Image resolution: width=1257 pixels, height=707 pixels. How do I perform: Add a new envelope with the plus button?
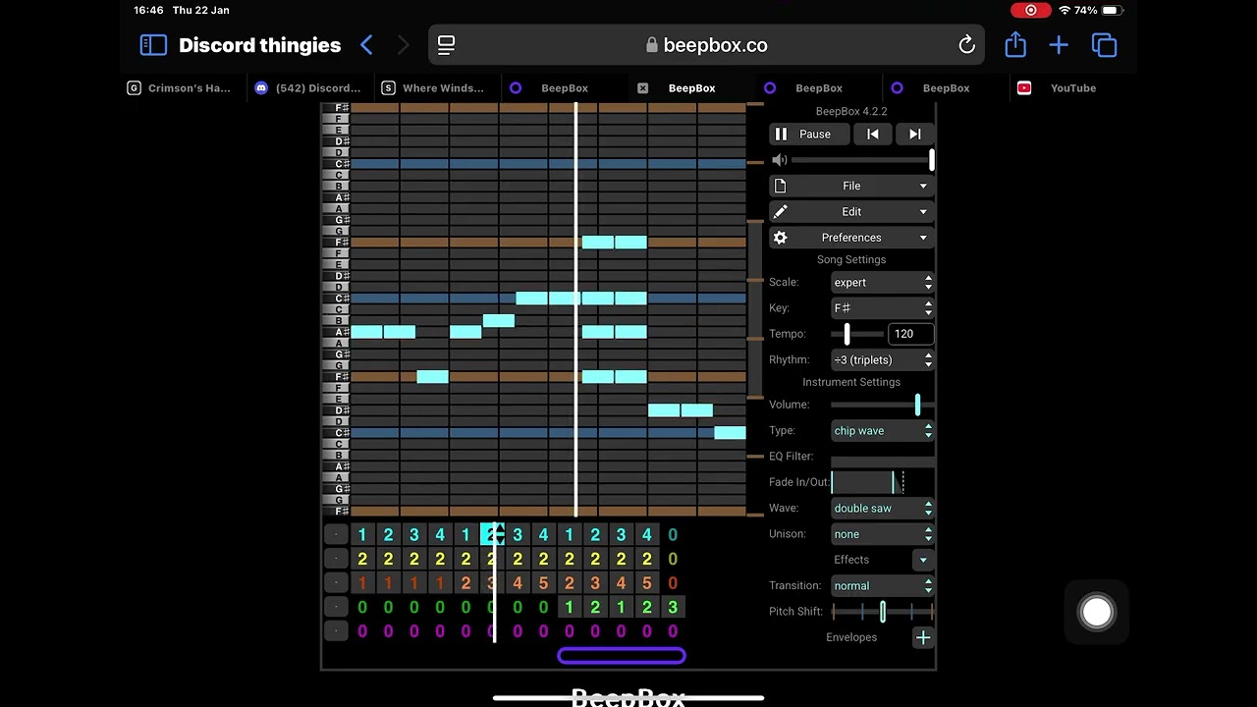click(x=923, y=638)
